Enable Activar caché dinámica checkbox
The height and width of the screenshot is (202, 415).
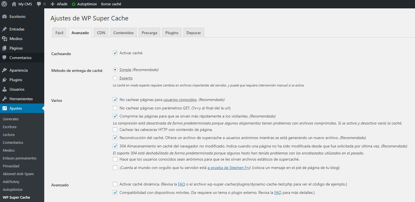coord(115,184)
